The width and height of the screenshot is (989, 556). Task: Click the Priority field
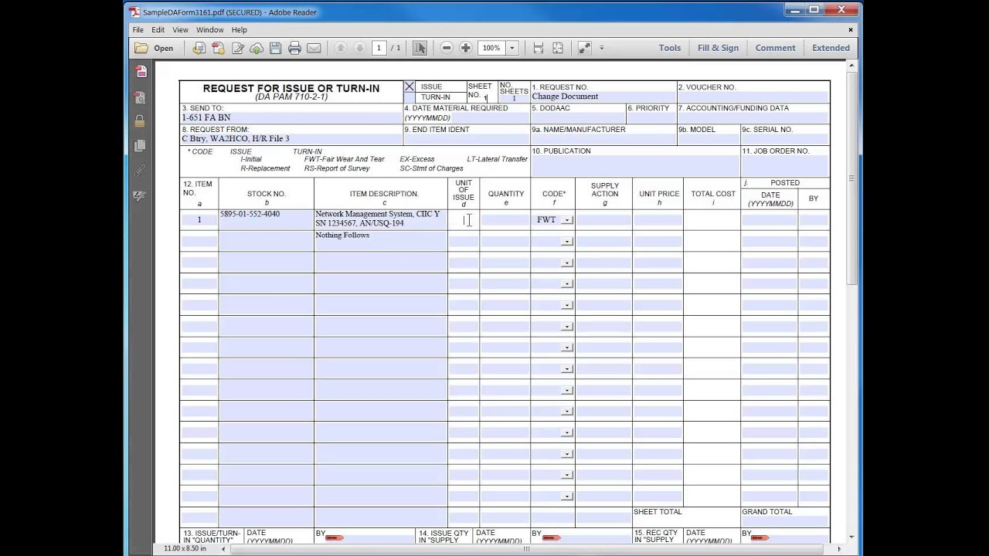[651, 118]
